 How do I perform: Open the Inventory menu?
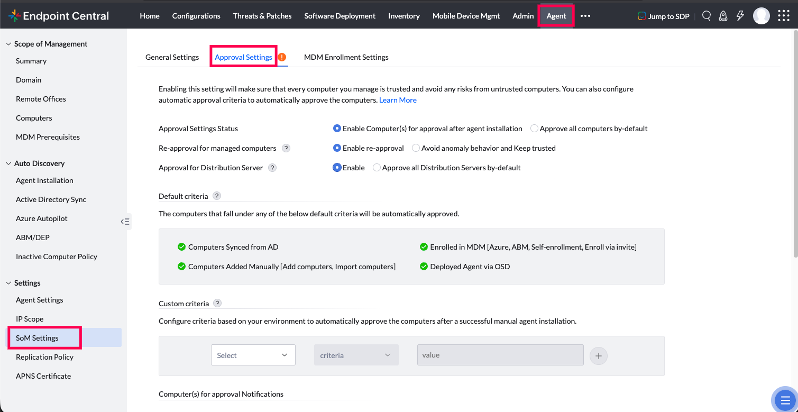(x=403, y=16)
